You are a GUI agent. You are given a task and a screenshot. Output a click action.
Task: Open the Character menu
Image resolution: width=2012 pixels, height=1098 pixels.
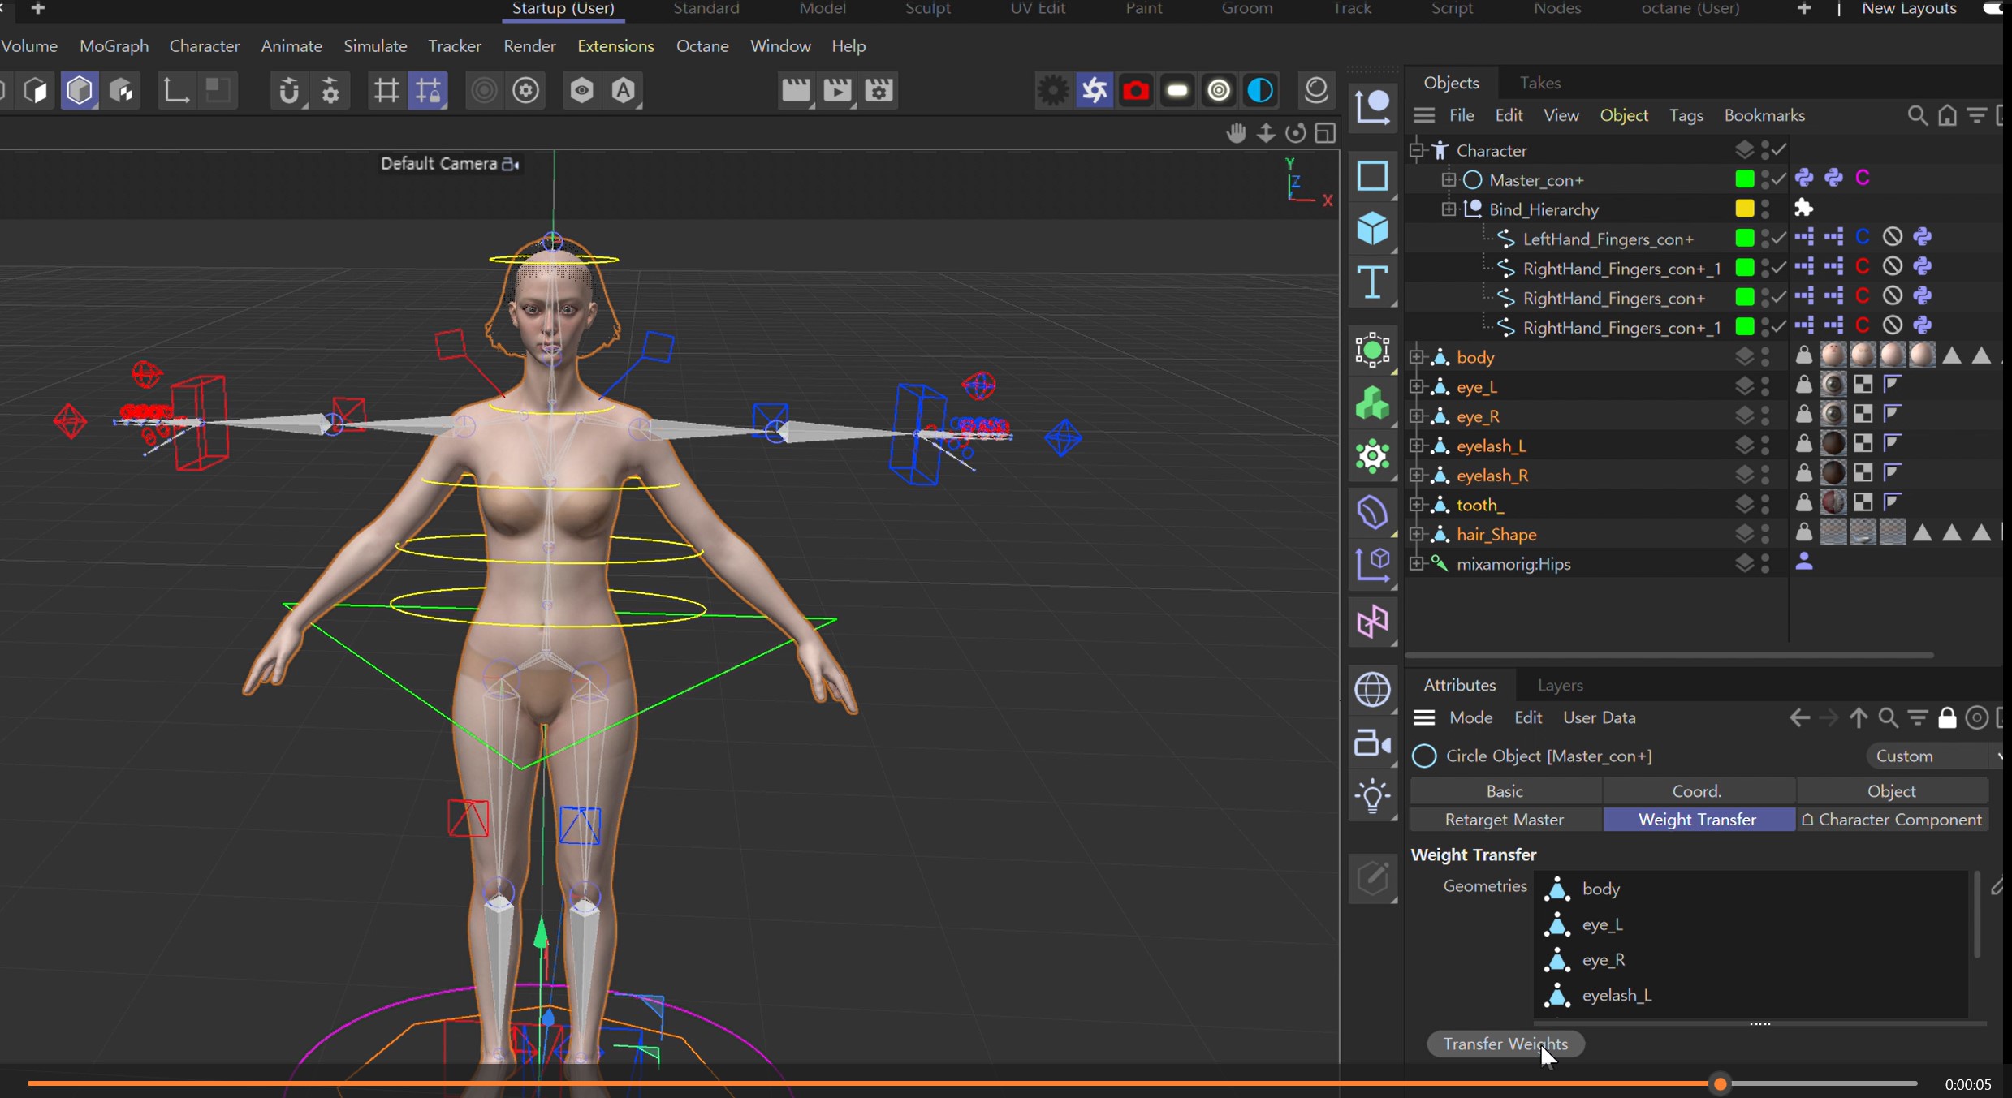204,46
